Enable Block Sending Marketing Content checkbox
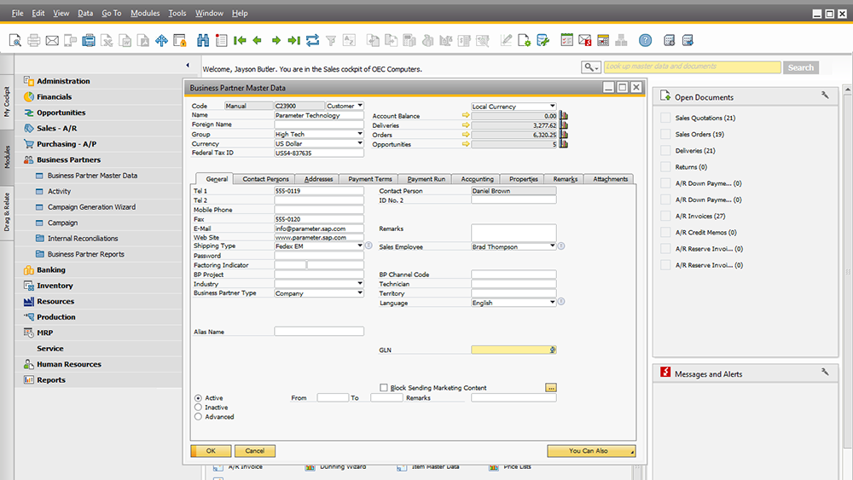Screen dimensions: 853x480 pyautogui.click(x=384, y=388)
